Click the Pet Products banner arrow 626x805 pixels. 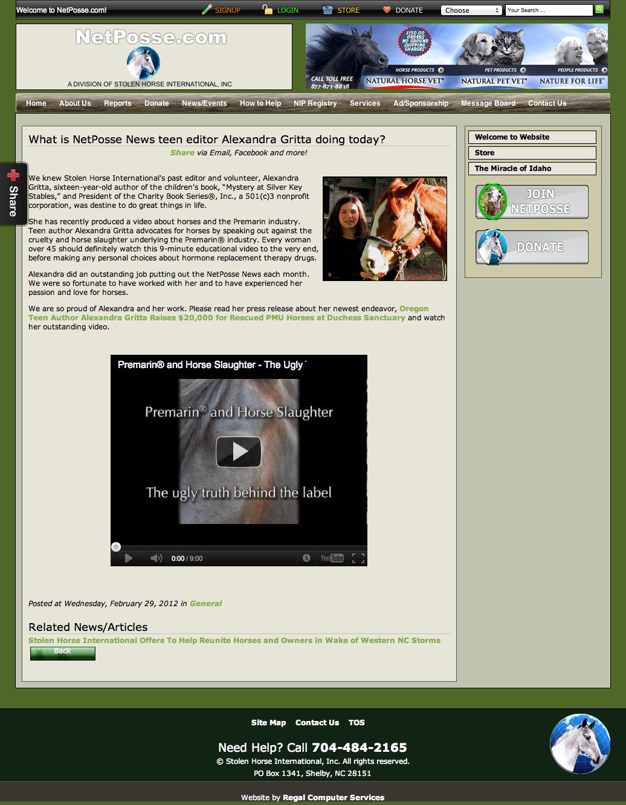point(523,70)
